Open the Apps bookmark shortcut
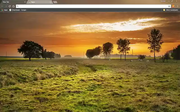 click(4, 10)
